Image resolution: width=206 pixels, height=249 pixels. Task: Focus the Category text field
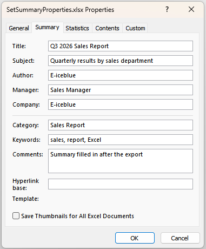121,125
